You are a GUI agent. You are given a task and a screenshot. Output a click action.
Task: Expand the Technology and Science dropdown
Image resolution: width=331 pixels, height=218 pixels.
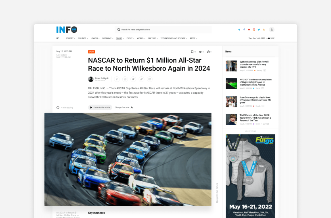(x=174, y=38)
